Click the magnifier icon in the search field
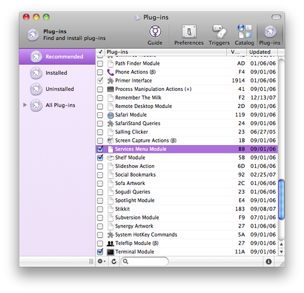This screenshot has height=293, width=304. (126, 261)
